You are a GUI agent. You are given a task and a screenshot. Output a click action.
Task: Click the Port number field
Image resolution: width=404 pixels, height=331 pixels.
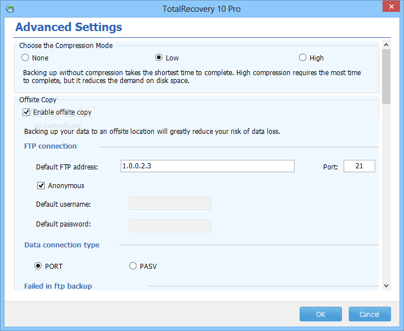coord(359,166)
